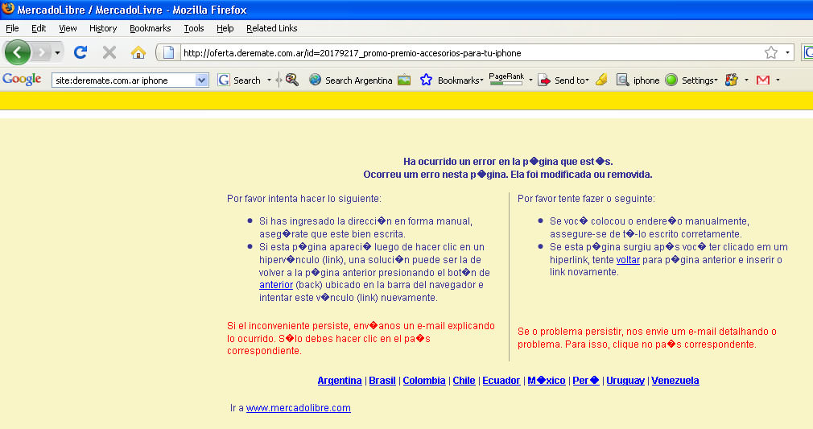Open the dropdown next to Gmail icon

(778, 80)
